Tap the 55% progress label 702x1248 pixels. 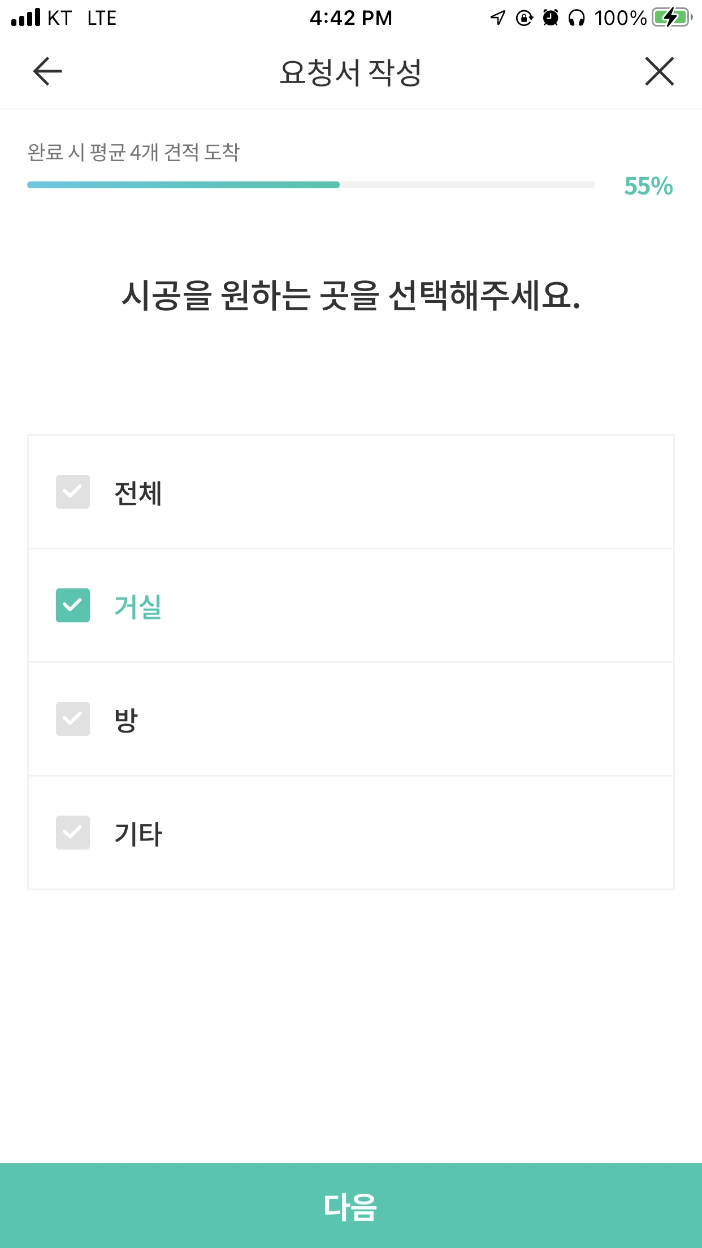coord(648,186)
